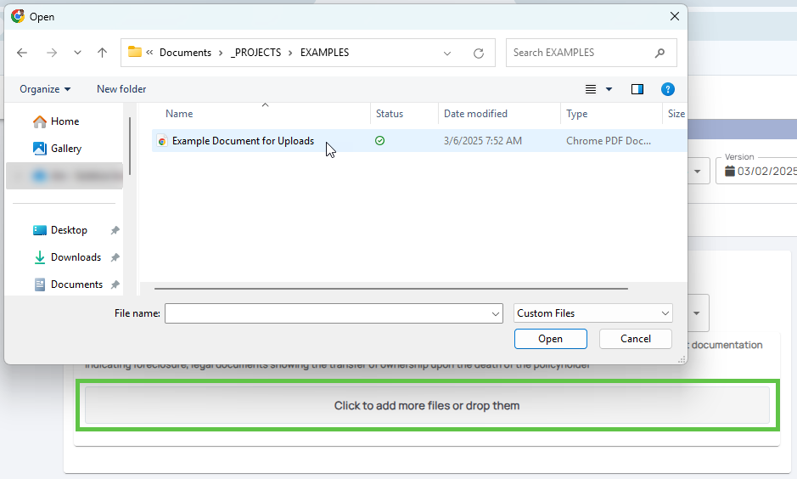Expand the Recent locations dropdown arrow
797x479 pixels.
(x=77, y=53)
